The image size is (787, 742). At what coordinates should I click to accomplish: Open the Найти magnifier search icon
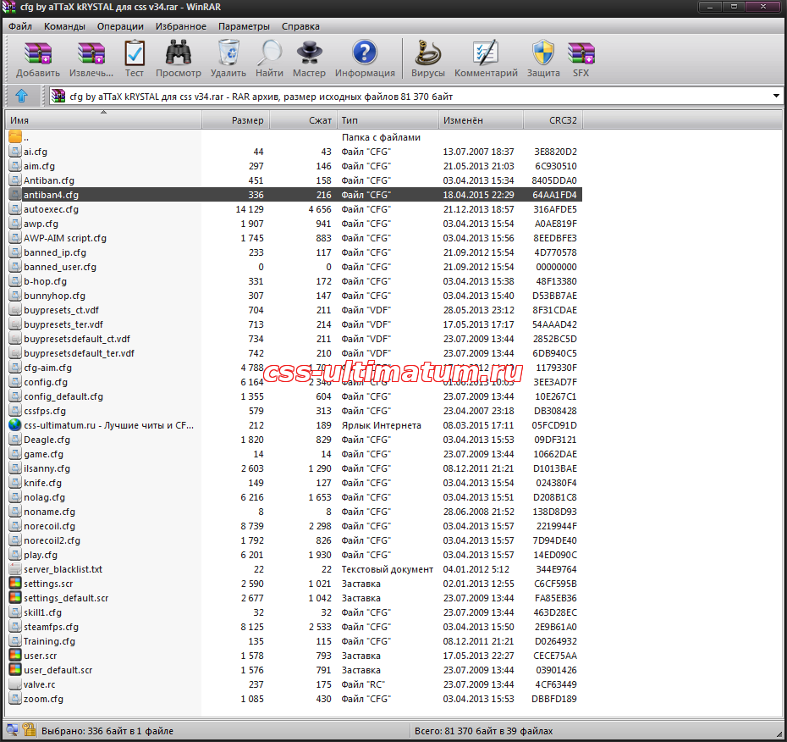[x=269, y=53]
